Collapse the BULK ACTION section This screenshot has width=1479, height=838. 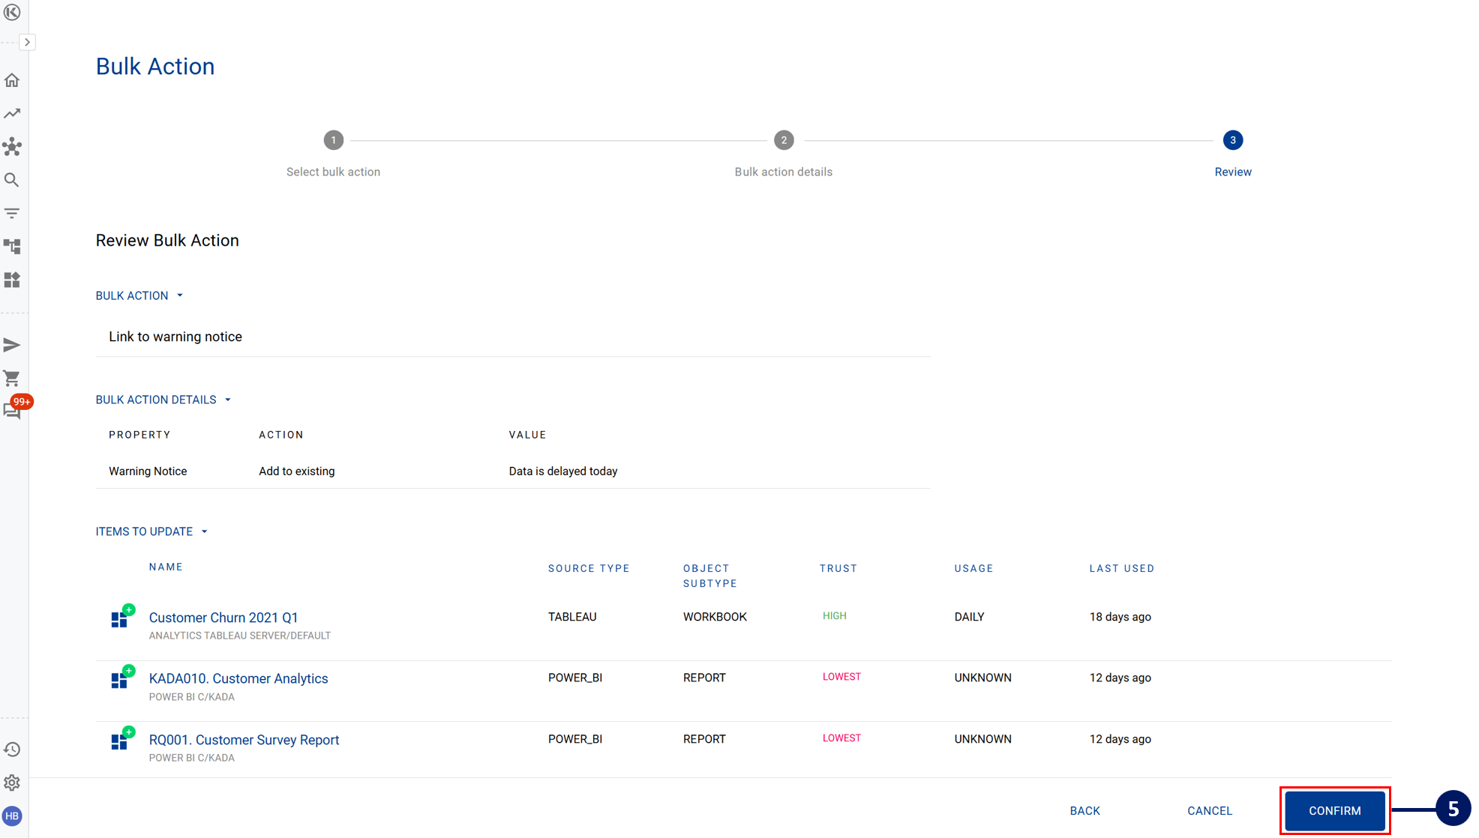tap(139, 295)
